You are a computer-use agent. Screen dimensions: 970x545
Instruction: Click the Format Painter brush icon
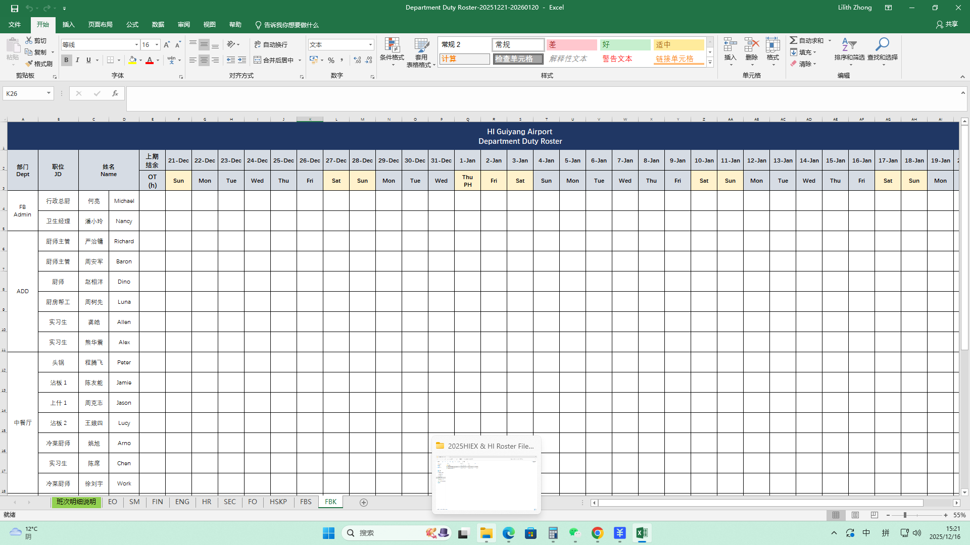coord(29,64)
